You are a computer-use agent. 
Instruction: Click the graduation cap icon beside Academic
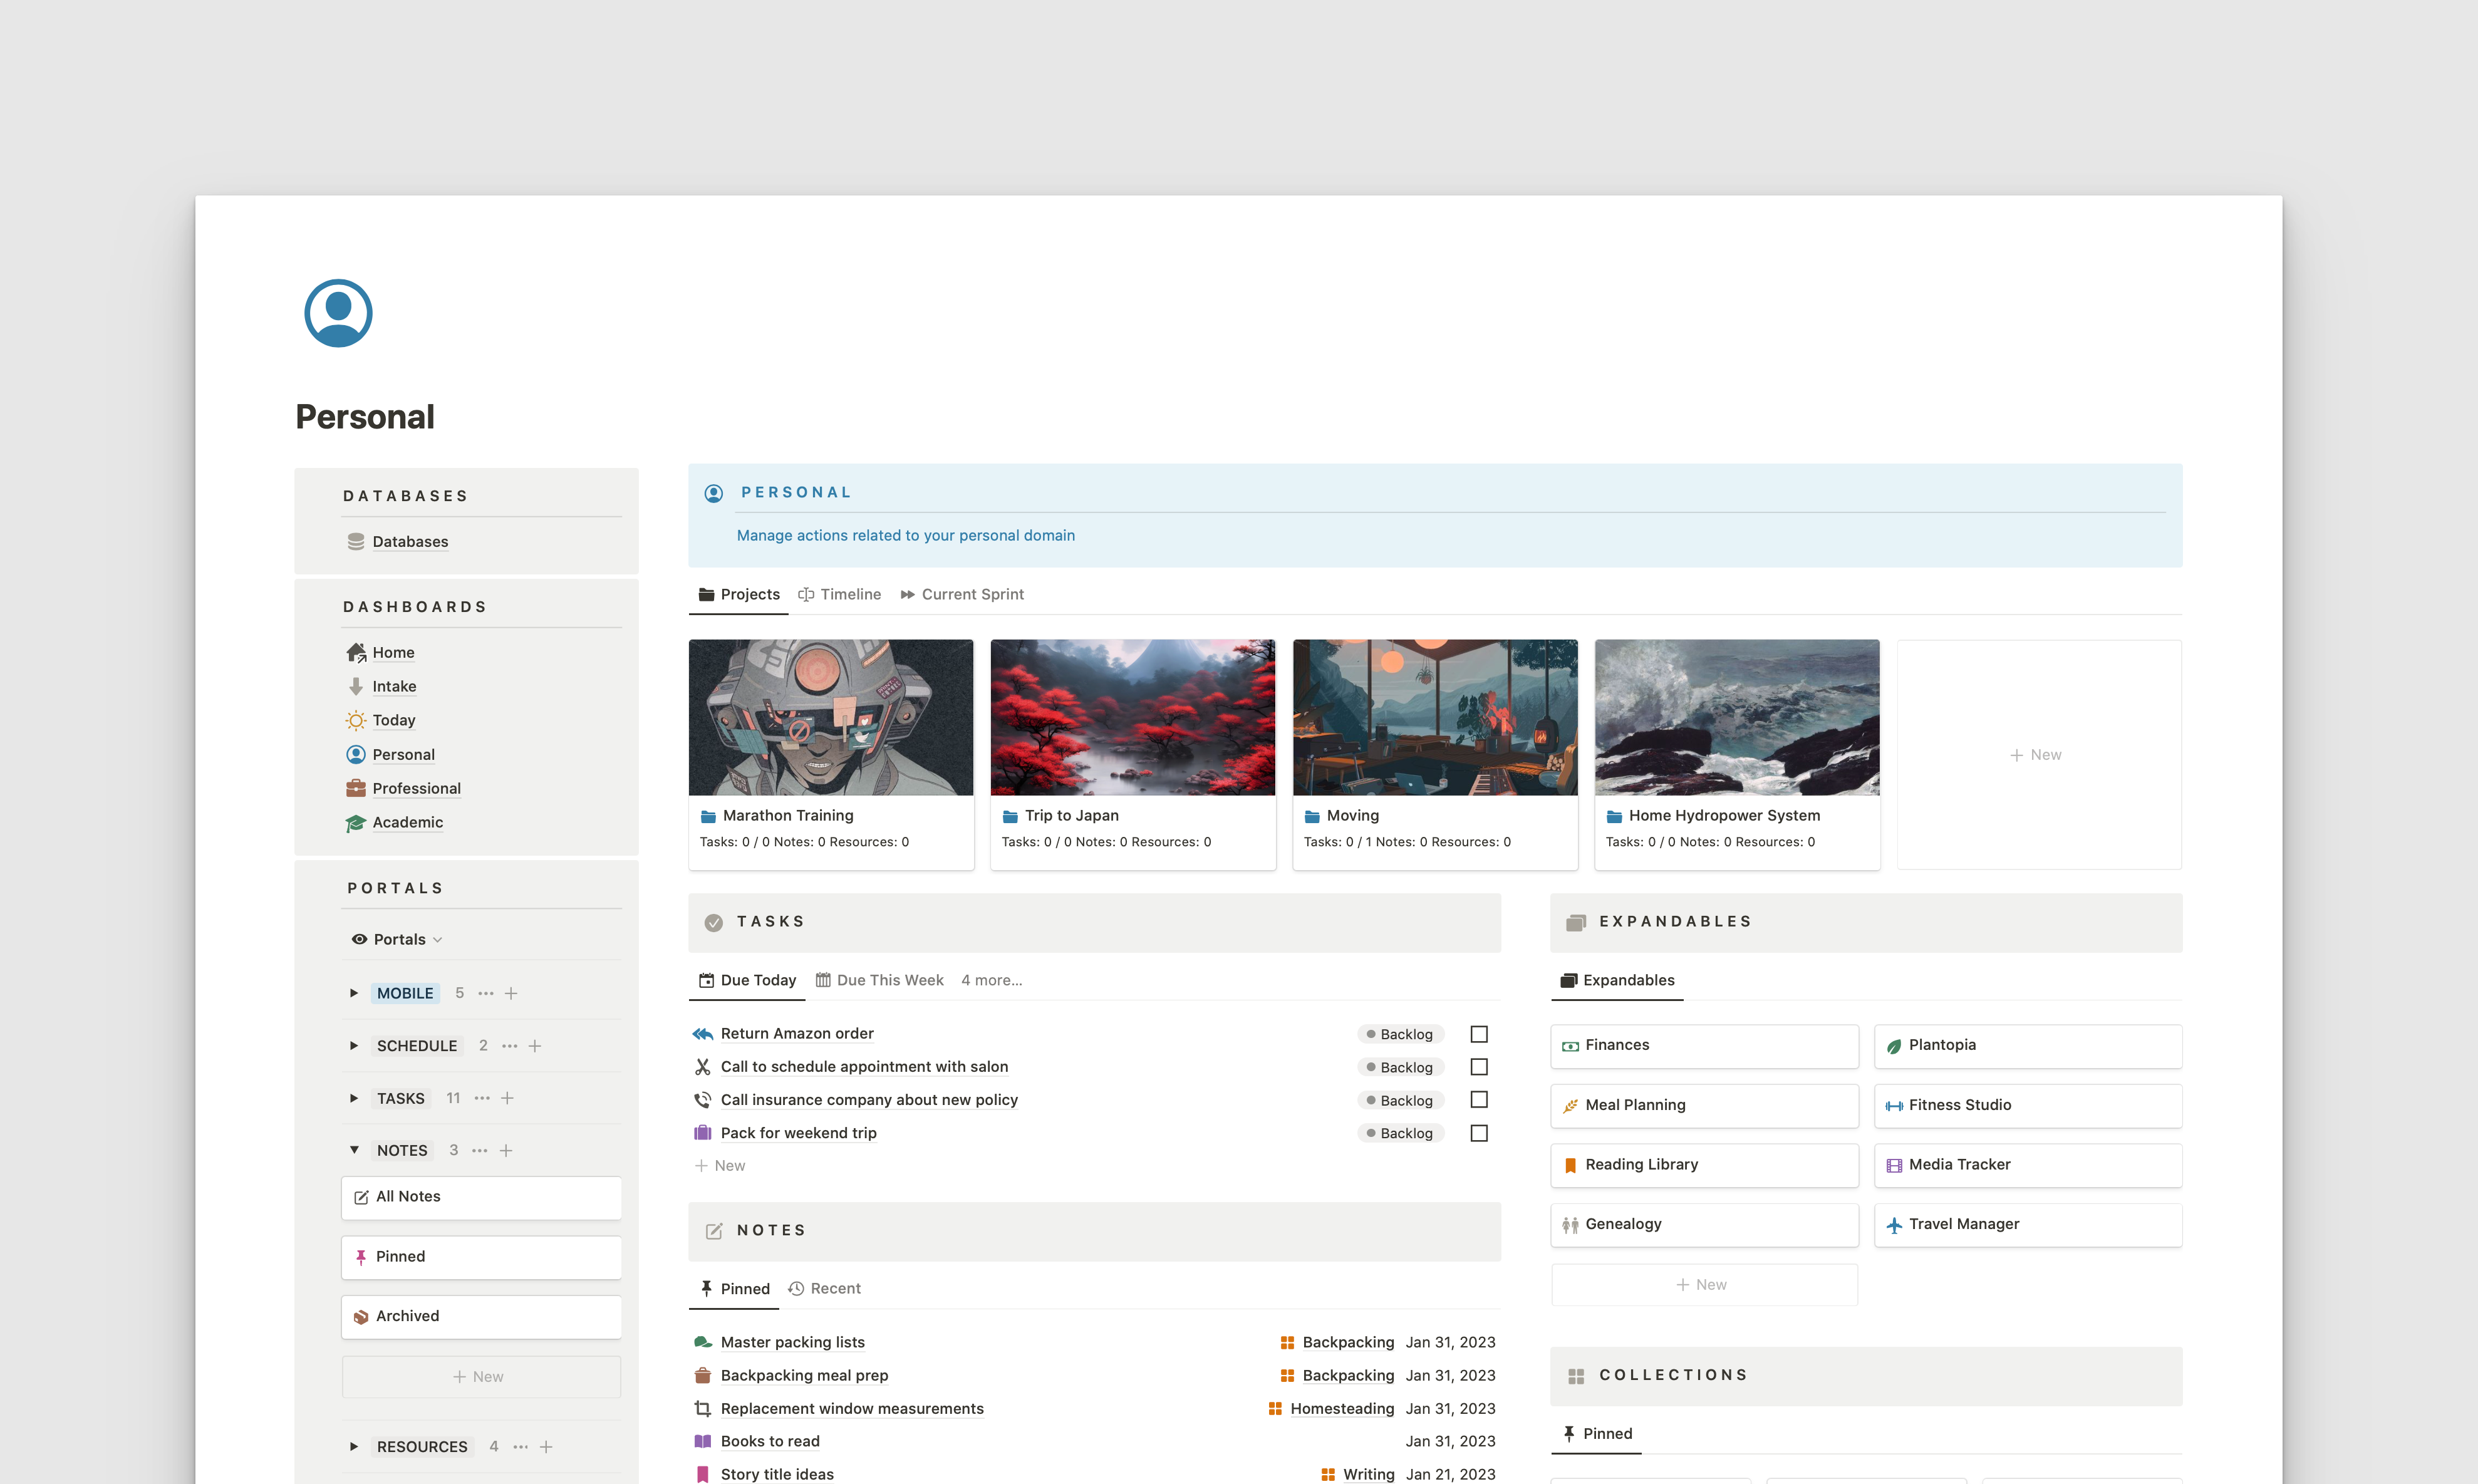pos(355,822)
